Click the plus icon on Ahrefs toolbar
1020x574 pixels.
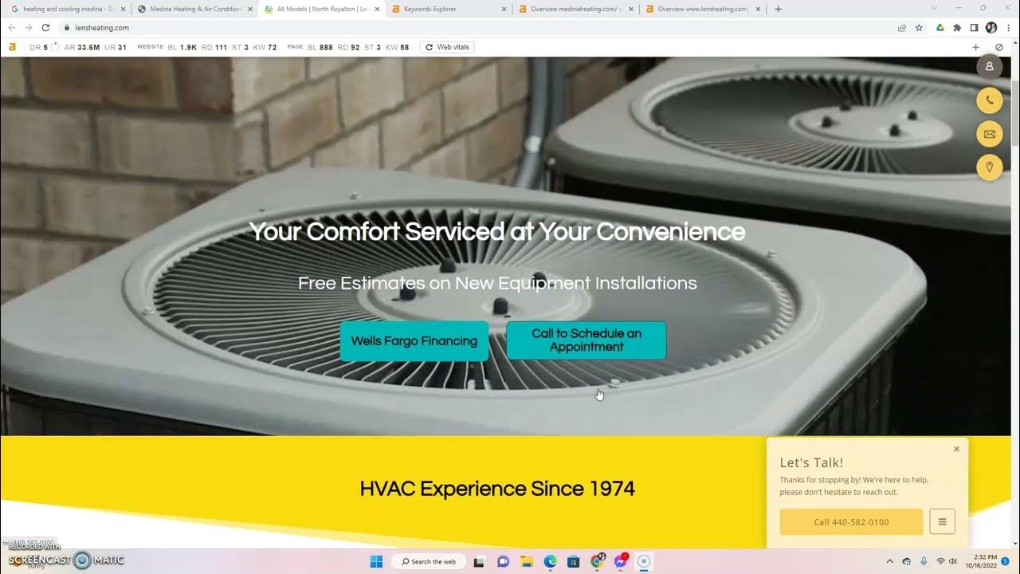[975, 47]
